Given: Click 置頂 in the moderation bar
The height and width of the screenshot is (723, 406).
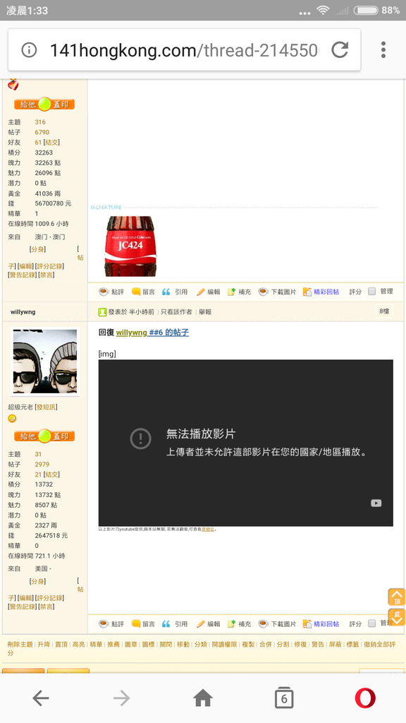Looking at the screenshot, I should [61, 644].
